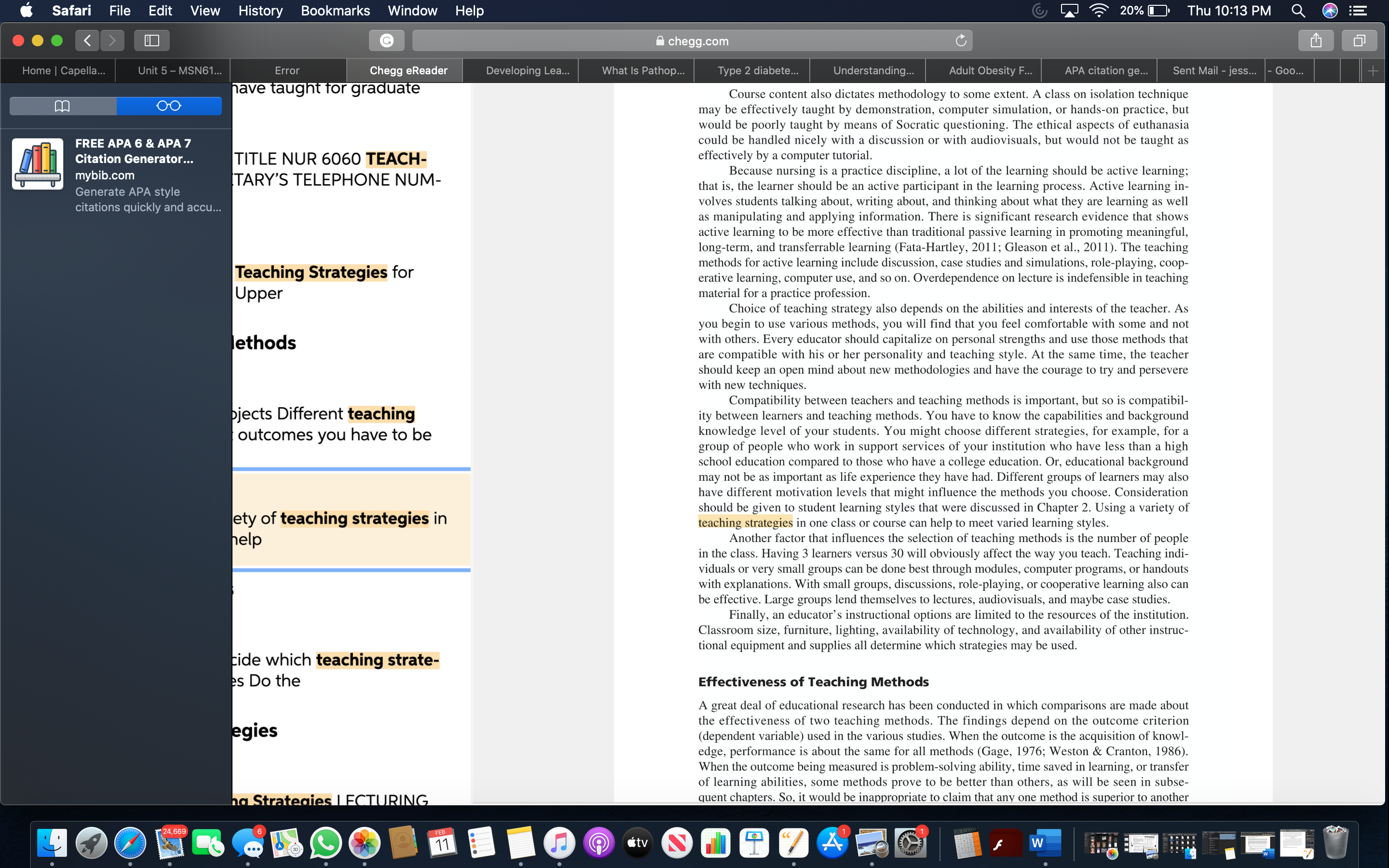This screenshot has width=1389, height=868.
Task: Open Spotlight search in menu bar
Action: coord(1298,10)
